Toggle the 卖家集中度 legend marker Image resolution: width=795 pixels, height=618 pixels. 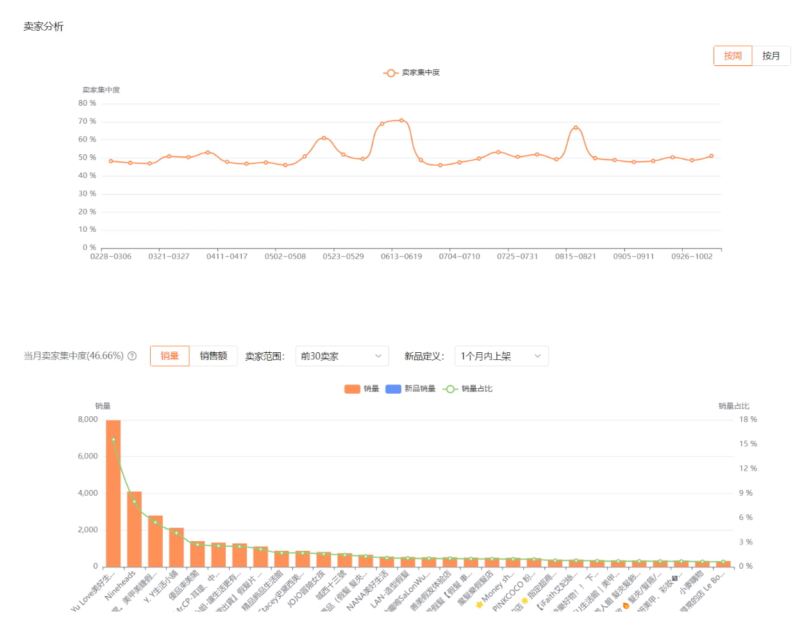[x=390, y=73]
